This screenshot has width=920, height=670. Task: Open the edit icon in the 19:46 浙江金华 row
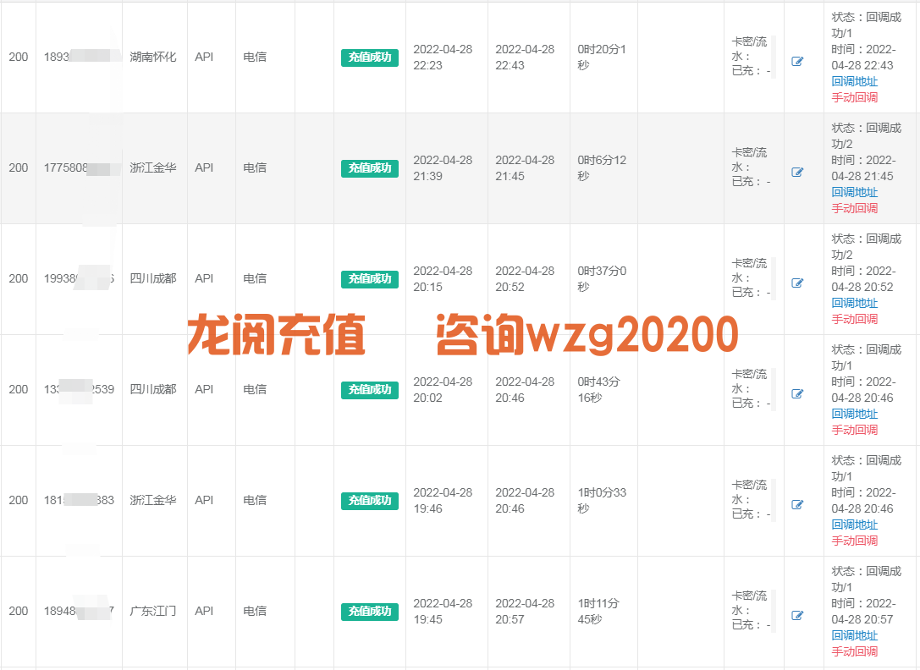(x=796, y=504)
